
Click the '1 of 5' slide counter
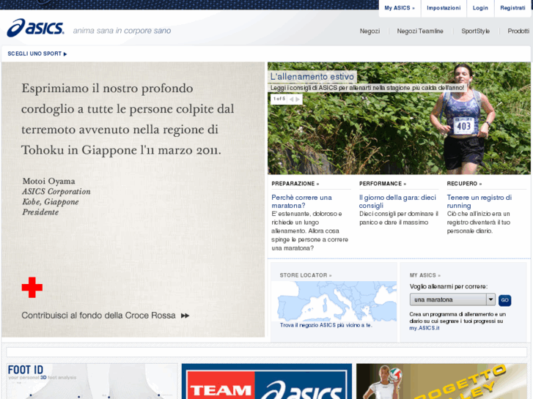tap(279, 99)
